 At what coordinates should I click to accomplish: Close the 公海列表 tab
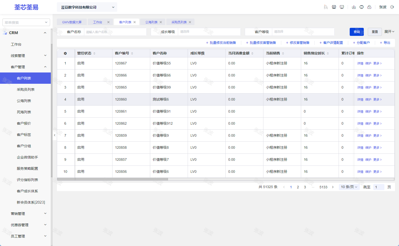(x=161, y=22)
